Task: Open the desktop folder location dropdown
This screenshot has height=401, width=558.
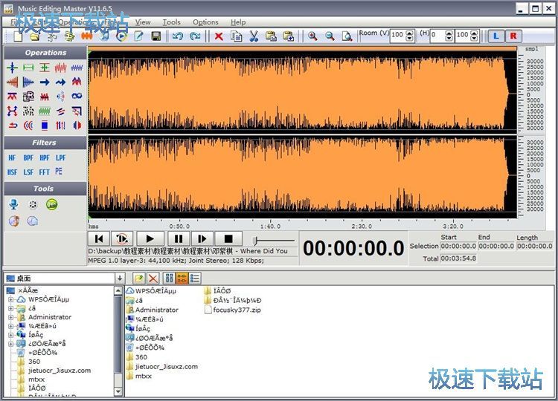Action: 119,278
